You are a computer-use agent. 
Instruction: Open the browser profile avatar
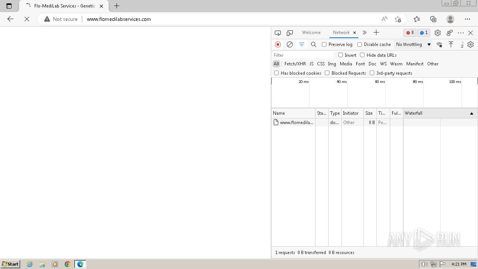click(x=450, y=19)
